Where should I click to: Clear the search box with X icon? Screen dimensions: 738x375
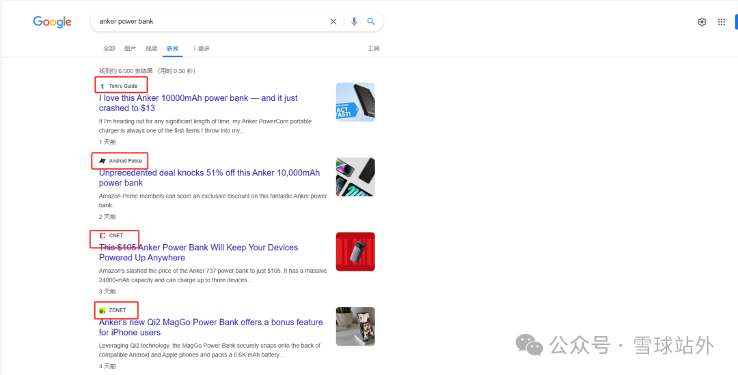(333, 22)
